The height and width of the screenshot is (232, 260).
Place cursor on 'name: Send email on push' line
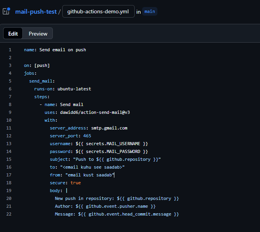(55, 50)
